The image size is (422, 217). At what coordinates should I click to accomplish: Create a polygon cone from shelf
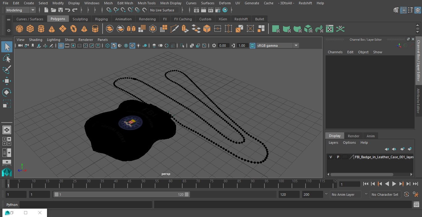click(52, 29)
